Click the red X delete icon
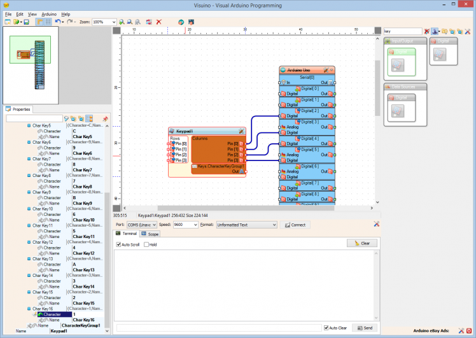 pyautogui.click(x=158, y=22)
